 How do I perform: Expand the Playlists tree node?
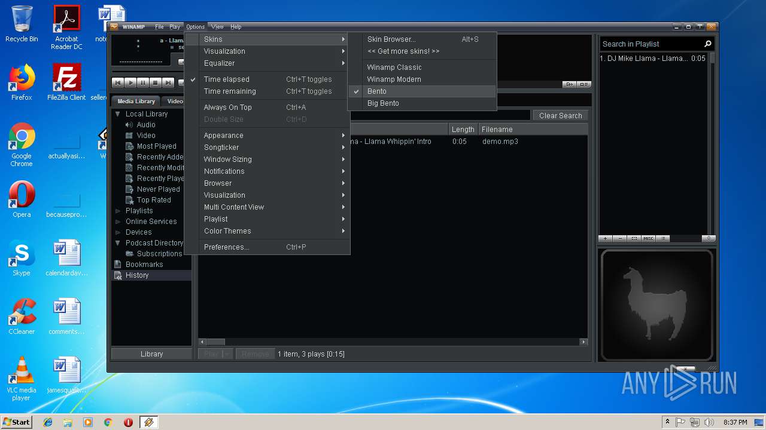(x=118, y=211)
